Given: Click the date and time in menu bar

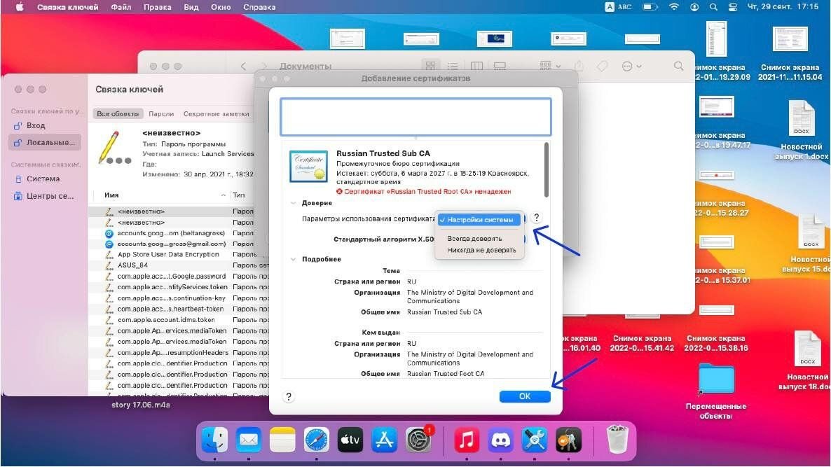Looking at the screenshot, I should 783,8.
